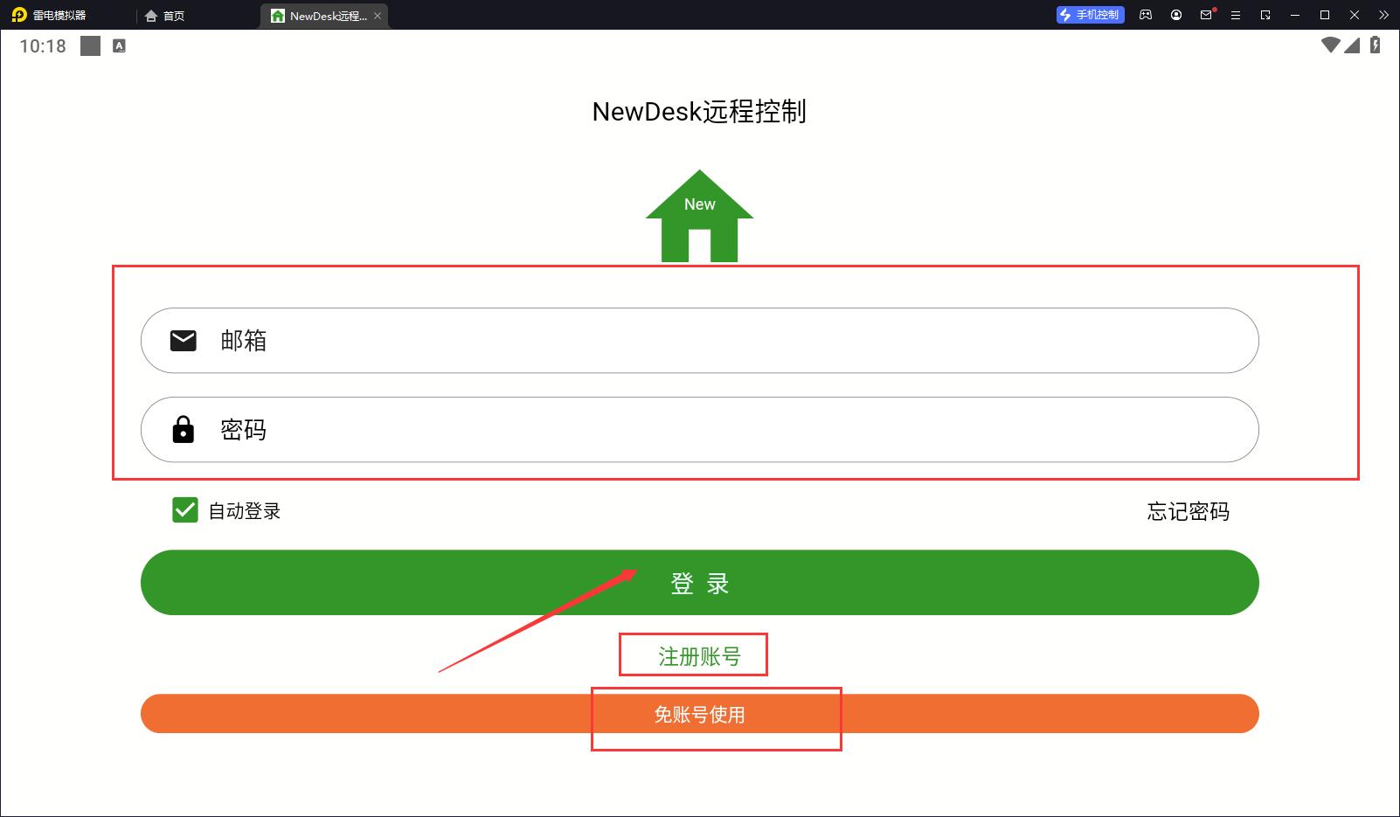This screenshot has width=1400, height=817.
Task: Switch to the 首页 home tab
Action: pyautogui.click(x=165, y=16)
